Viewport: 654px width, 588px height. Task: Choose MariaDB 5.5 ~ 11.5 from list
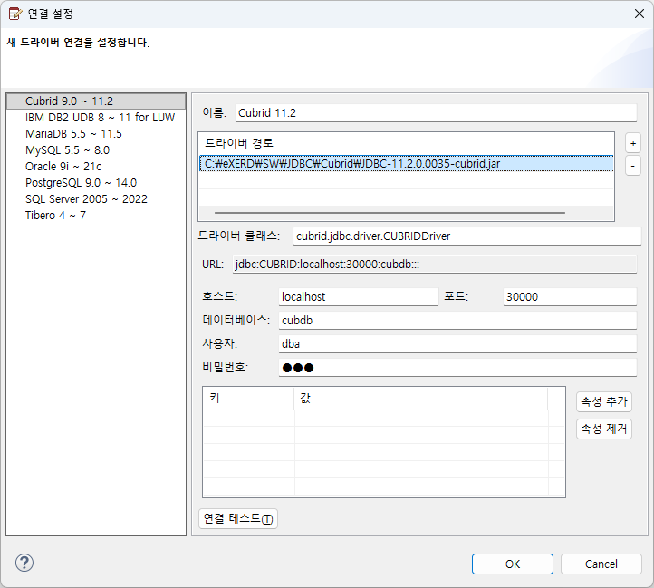pos(73,134)
